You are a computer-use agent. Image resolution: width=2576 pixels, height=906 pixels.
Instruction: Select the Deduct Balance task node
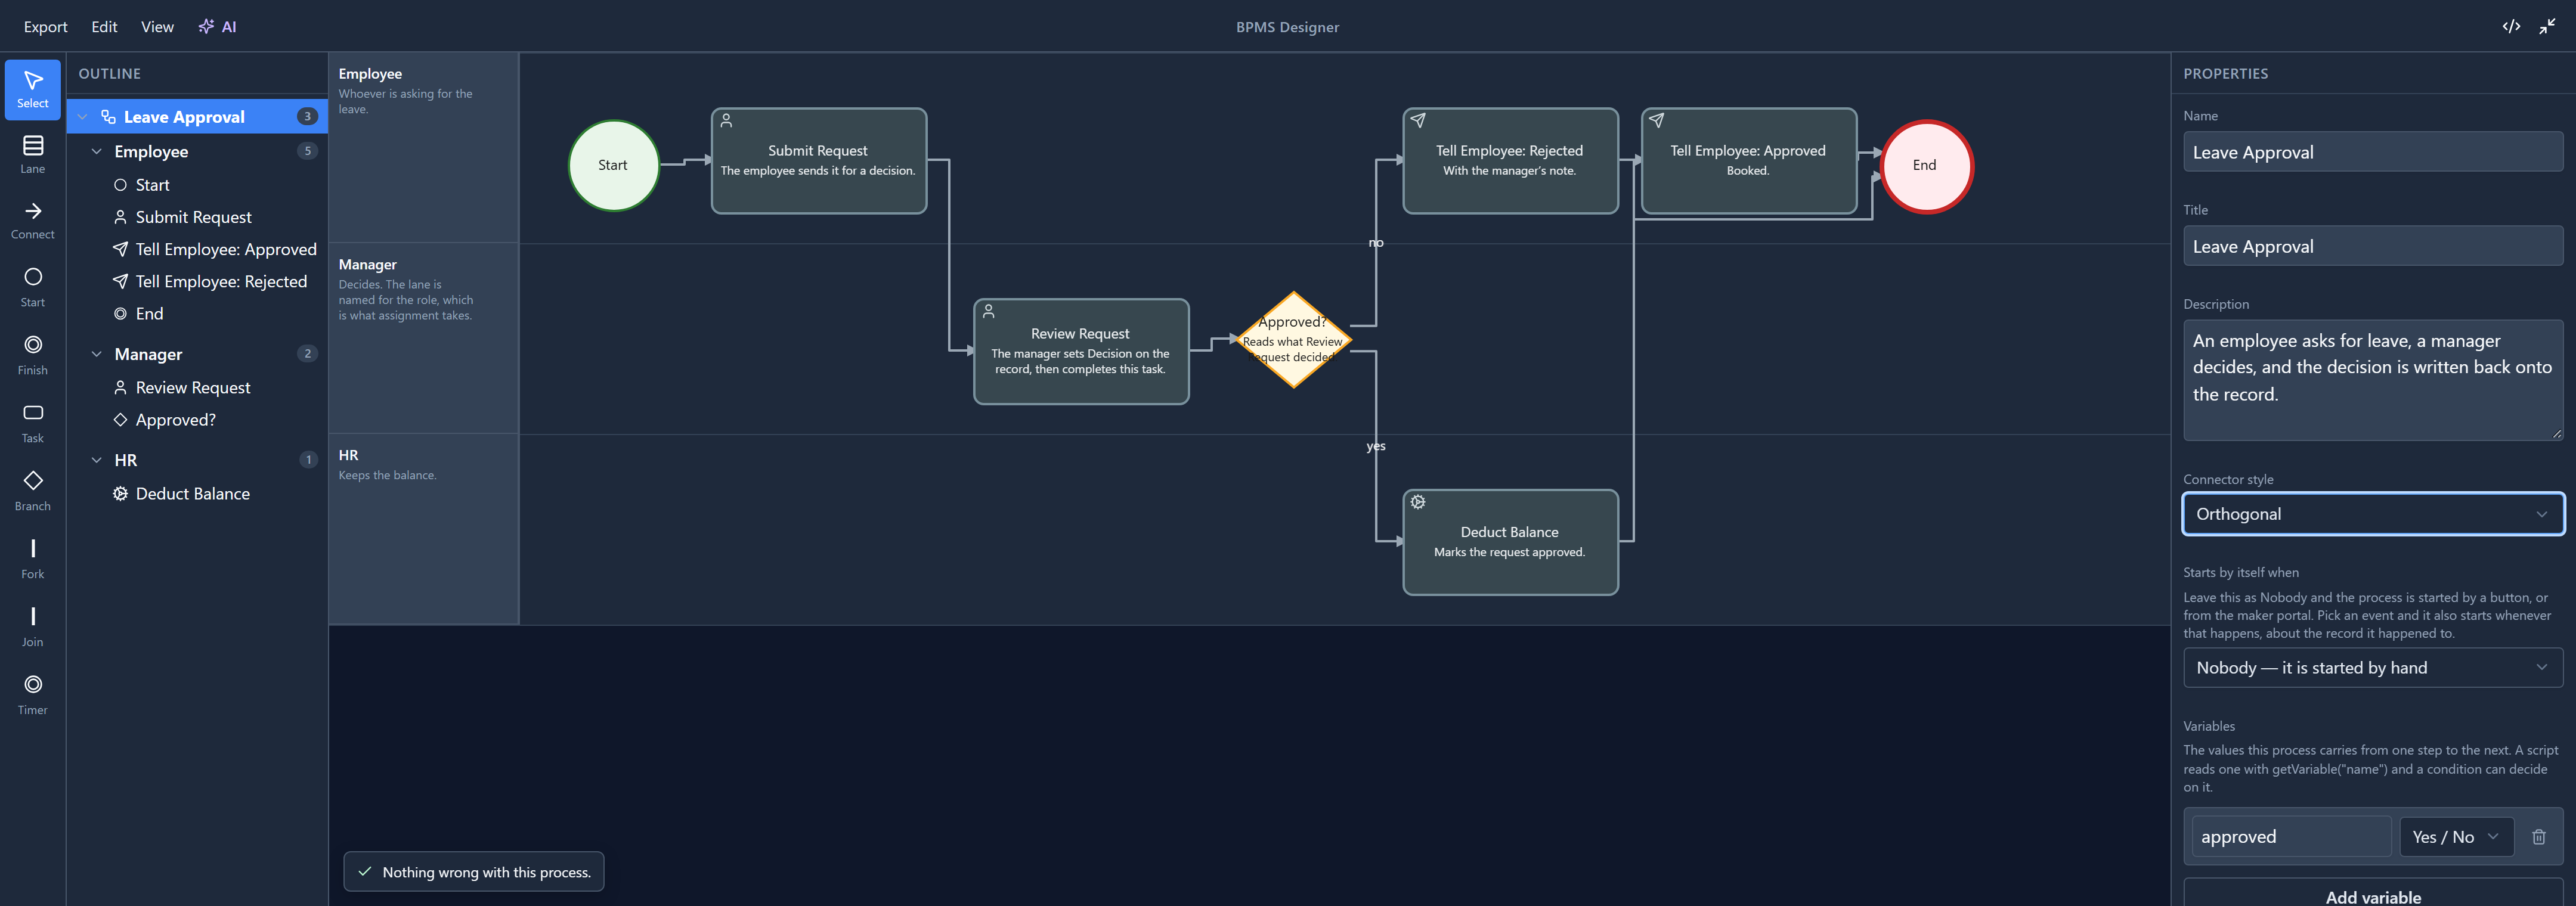click(x=1510, y=543)
